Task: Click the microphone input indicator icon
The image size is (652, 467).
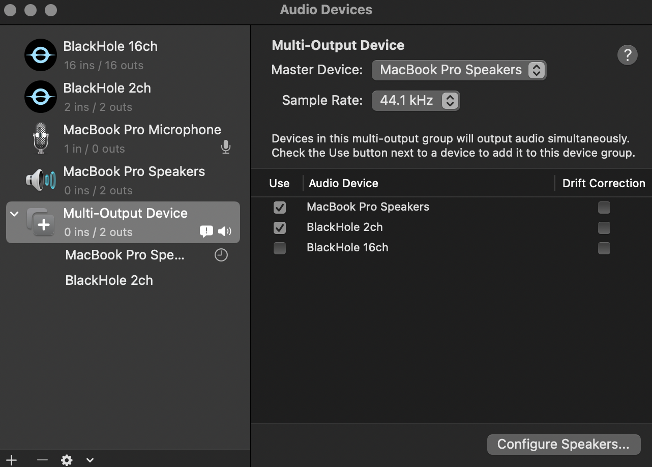Action: (x=225, y=147)
